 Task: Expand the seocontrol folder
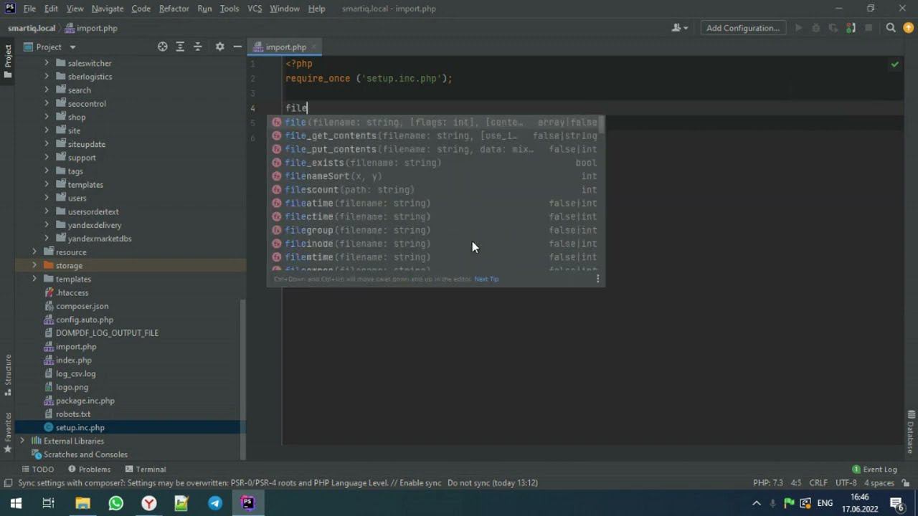tap(47, 103)
